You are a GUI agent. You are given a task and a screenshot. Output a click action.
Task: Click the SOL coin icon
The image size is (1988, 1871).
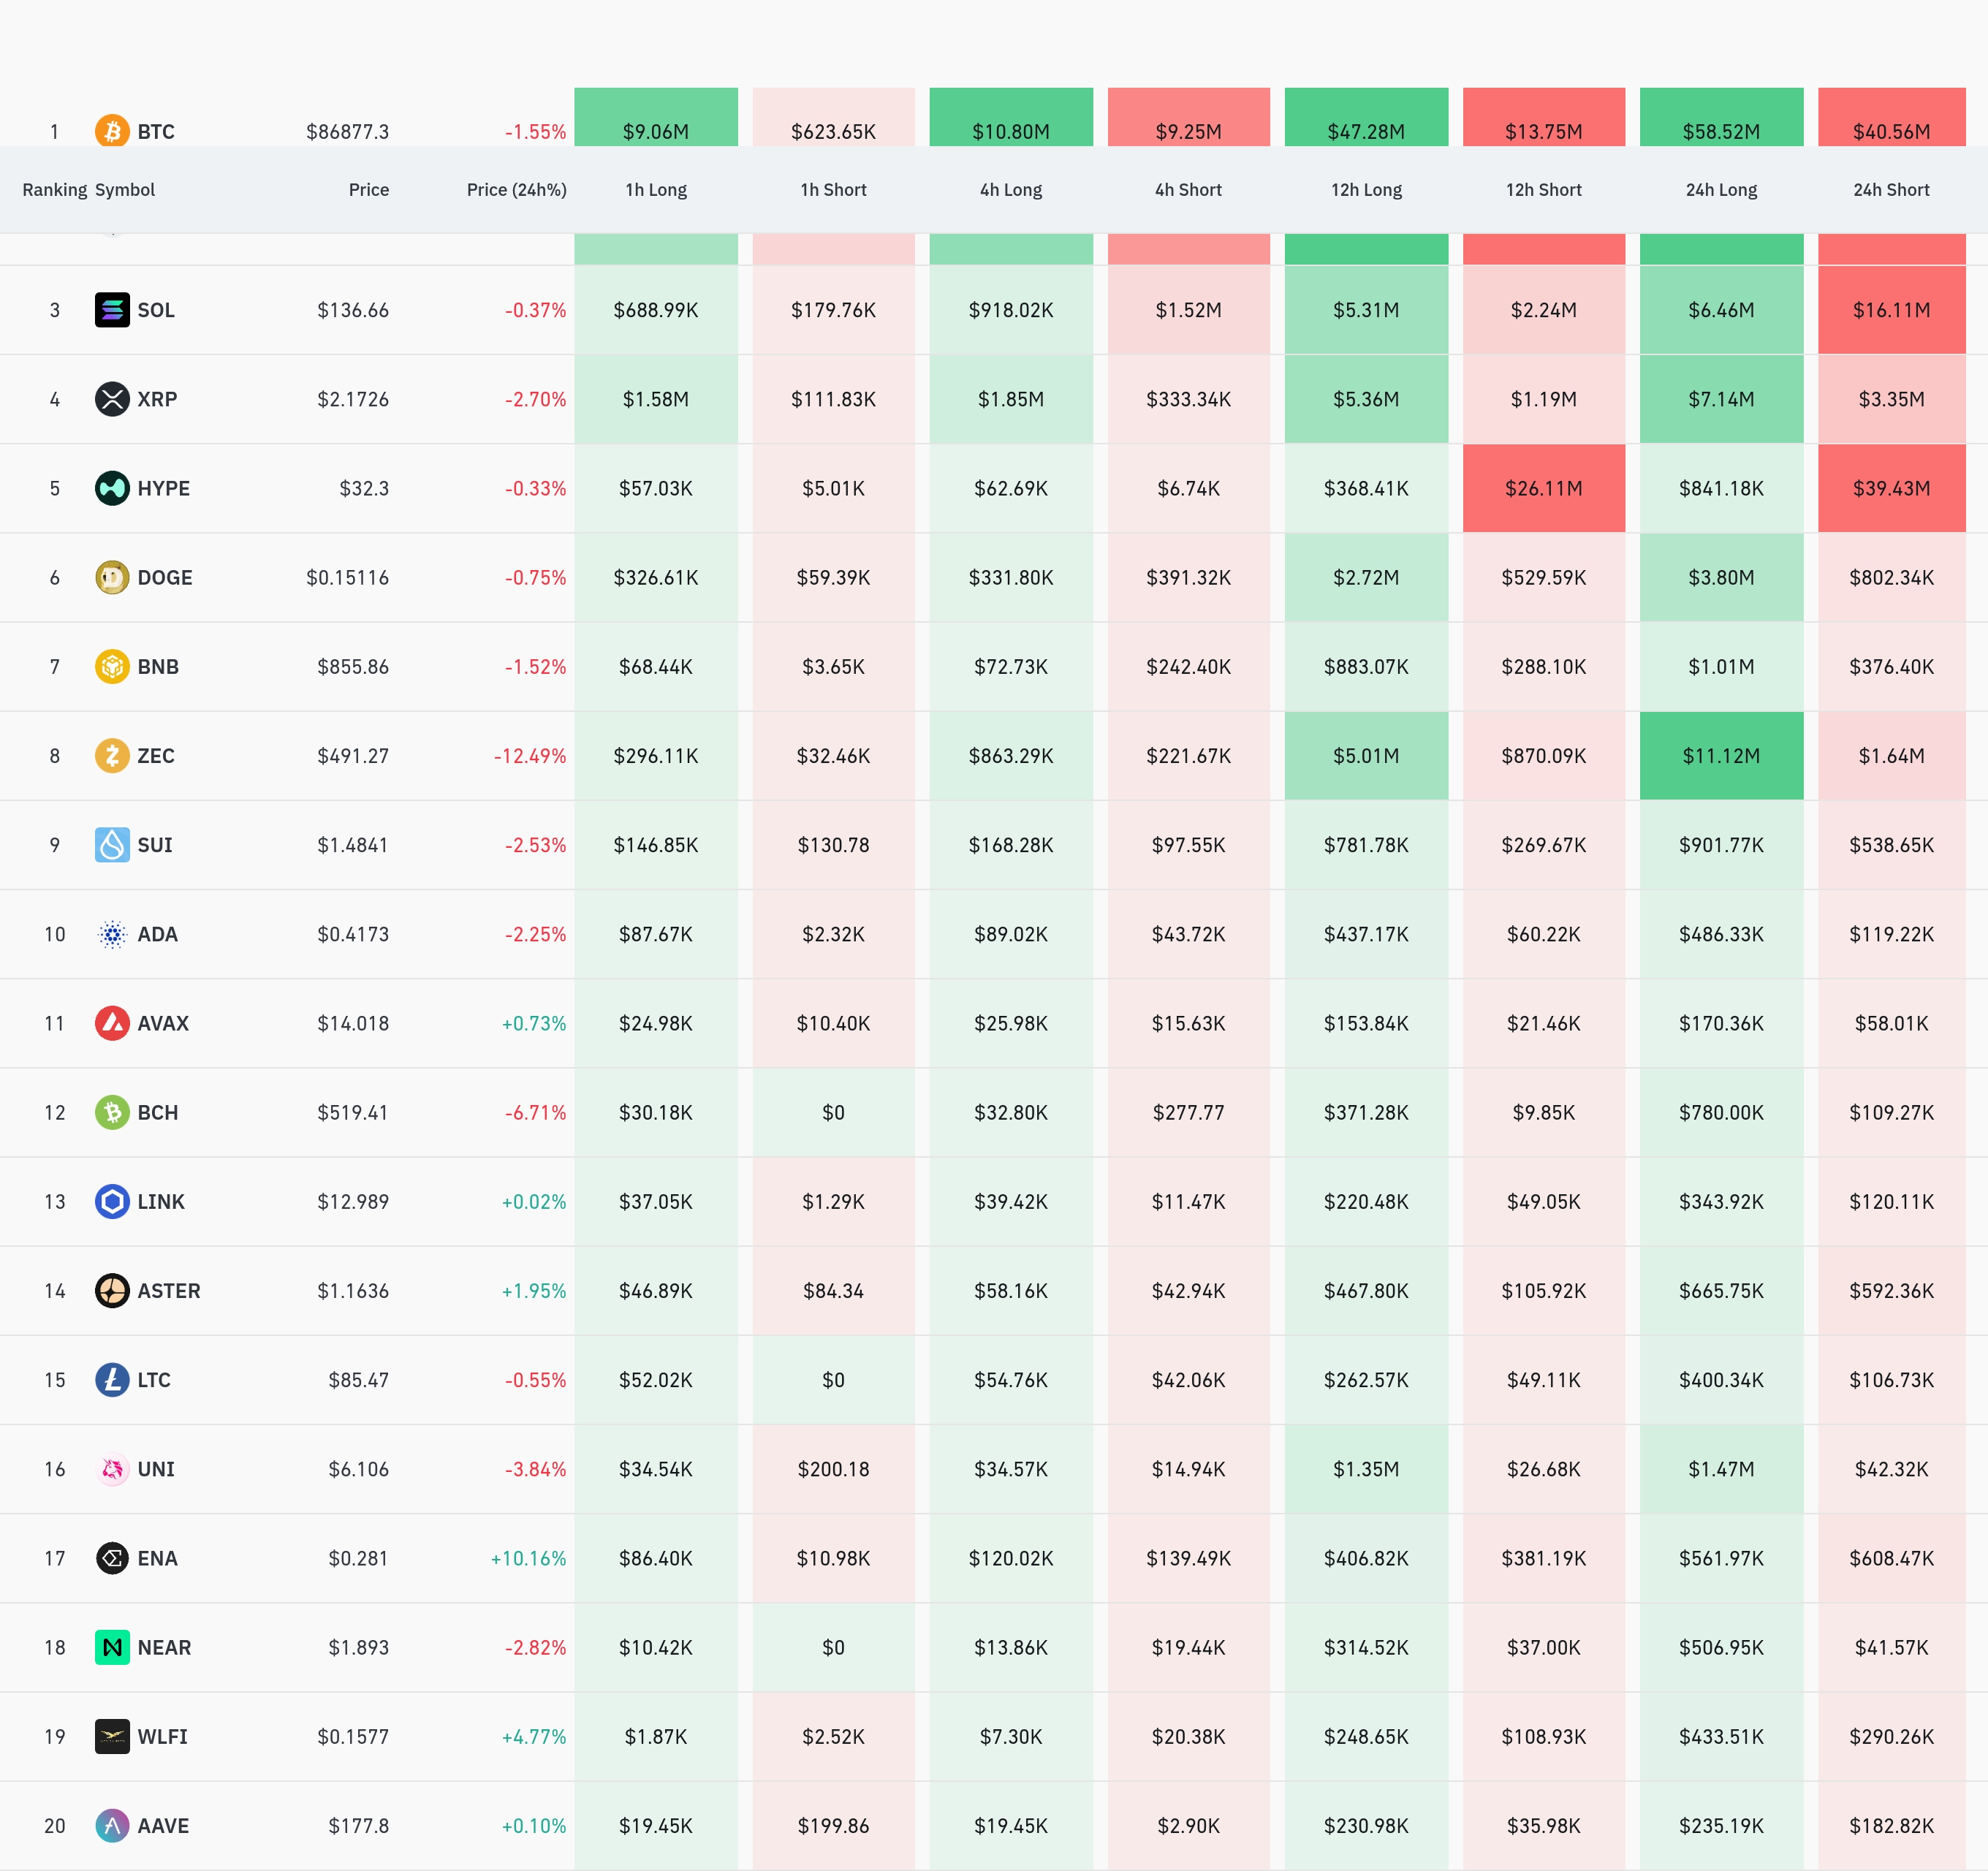[112, 310]
